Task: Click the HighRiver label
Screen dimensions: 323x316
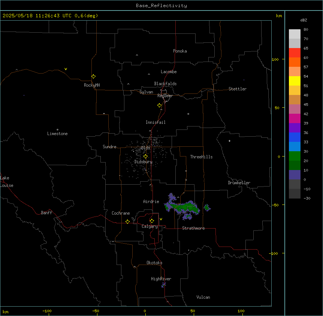Action: pyautogui.click(x=161, y=279)
